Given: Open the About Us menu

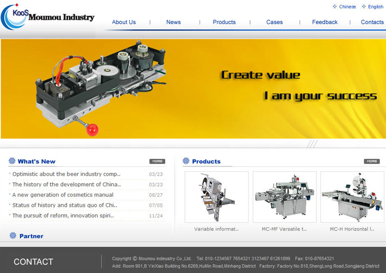Looking at the screenshot, I should 124,22.
